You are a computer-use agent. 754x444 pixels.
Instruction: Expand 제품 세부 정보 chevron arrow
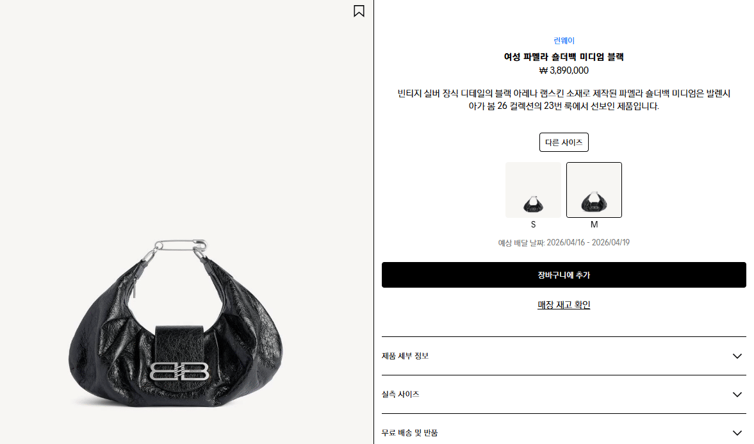click(737, 356)
